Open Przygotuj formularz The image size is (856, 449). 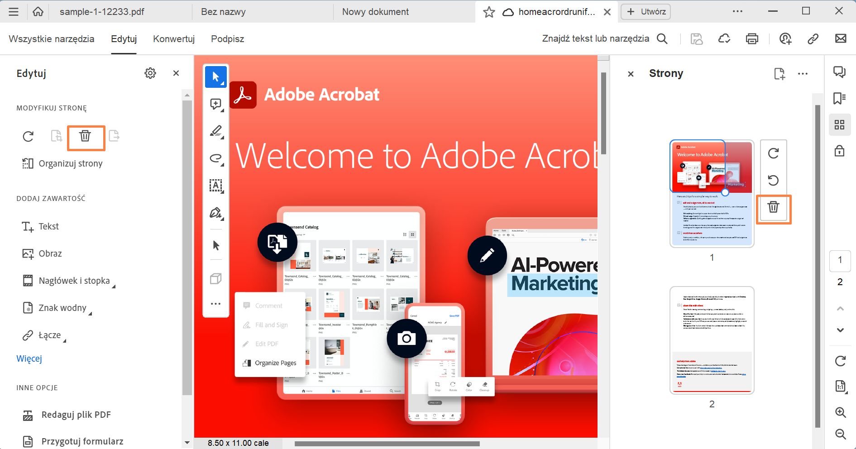73,441
